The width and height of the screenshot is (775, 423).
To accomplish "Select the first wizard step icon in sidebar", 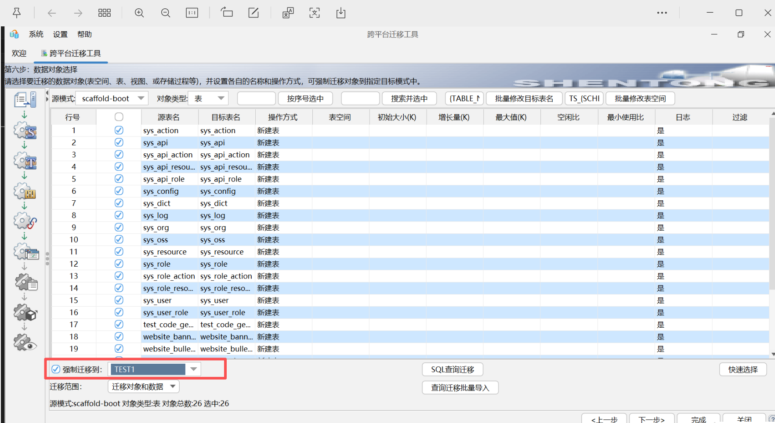I will pos(25,100).
